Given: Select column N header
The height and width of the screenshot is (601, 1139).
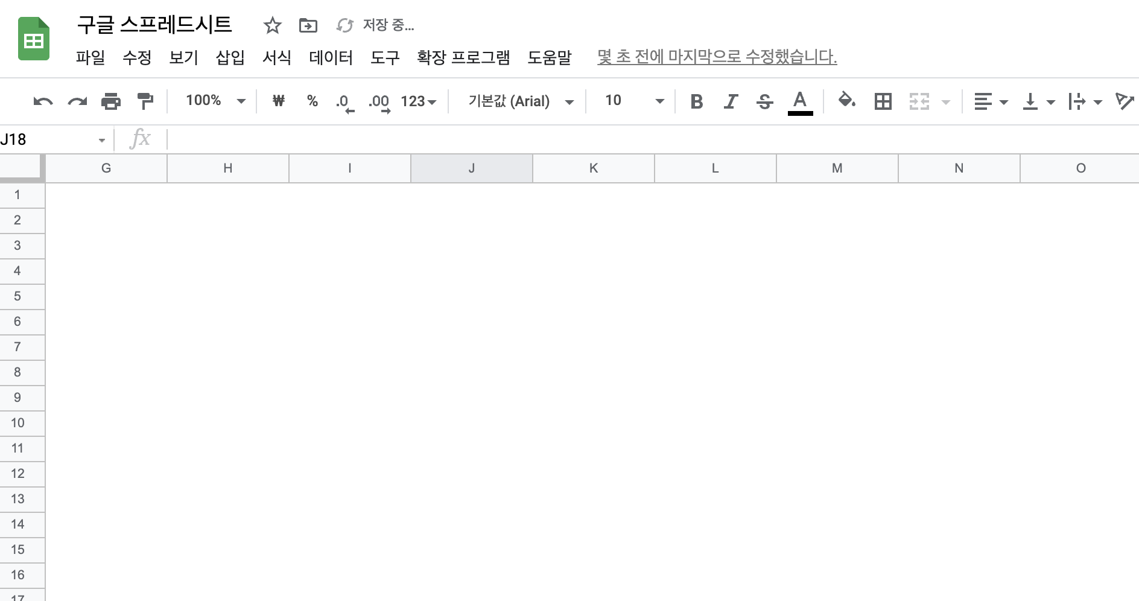Looking at the screenshot, I should (959, 168).
